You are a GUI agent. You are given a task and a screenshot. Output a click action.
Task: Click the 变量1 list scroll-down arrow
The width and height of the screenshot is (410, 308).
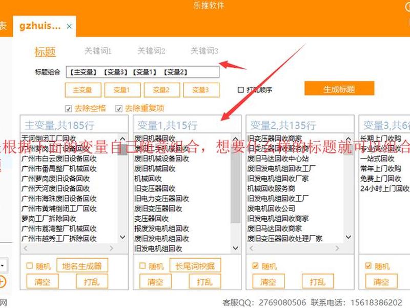(x=235, y=248)
